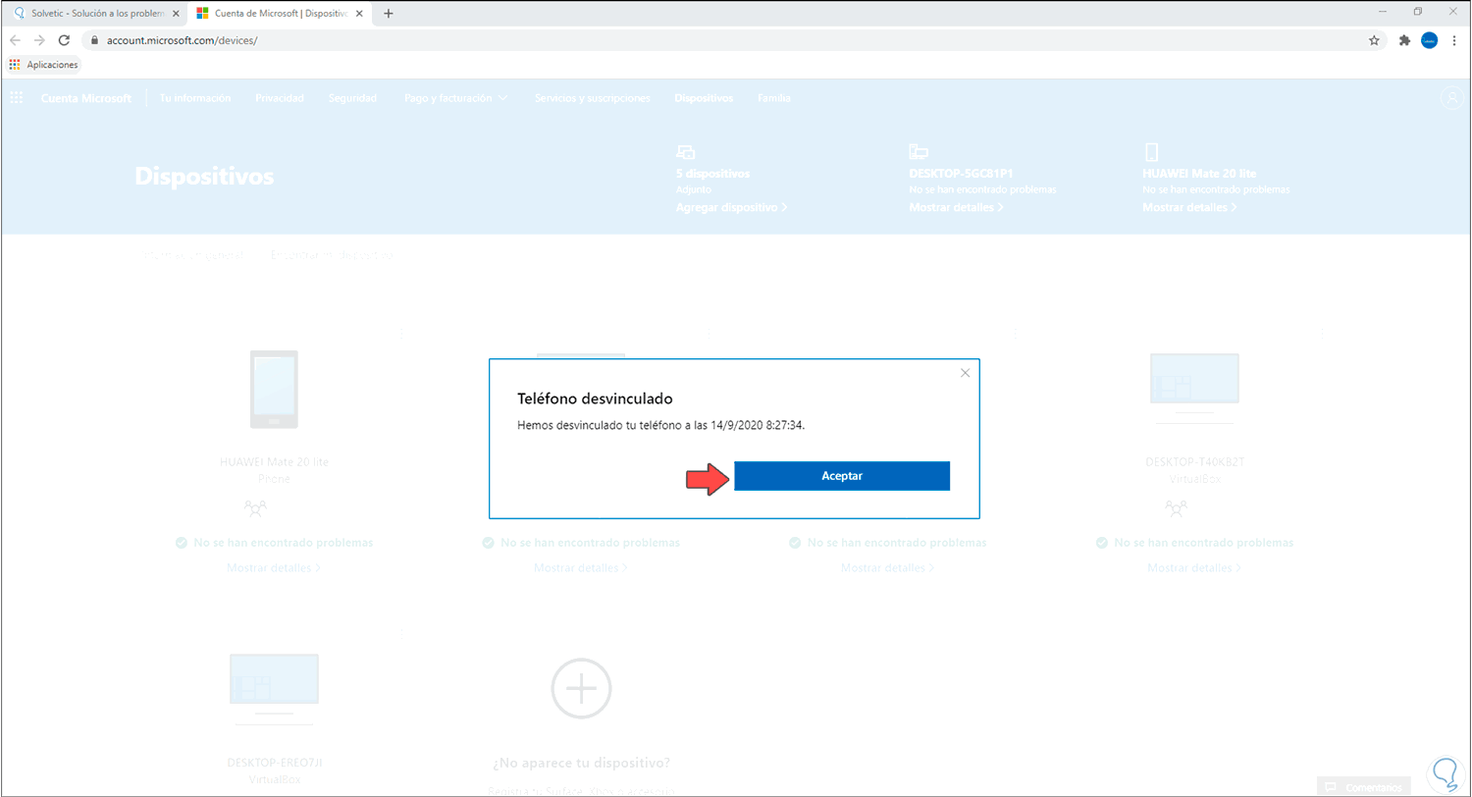The height and width of the screenshot is (797, 1472).
Task: Click Mostrar detalles under HUAWEI Mate 20 lite in header
Action: coord(1190,208)
